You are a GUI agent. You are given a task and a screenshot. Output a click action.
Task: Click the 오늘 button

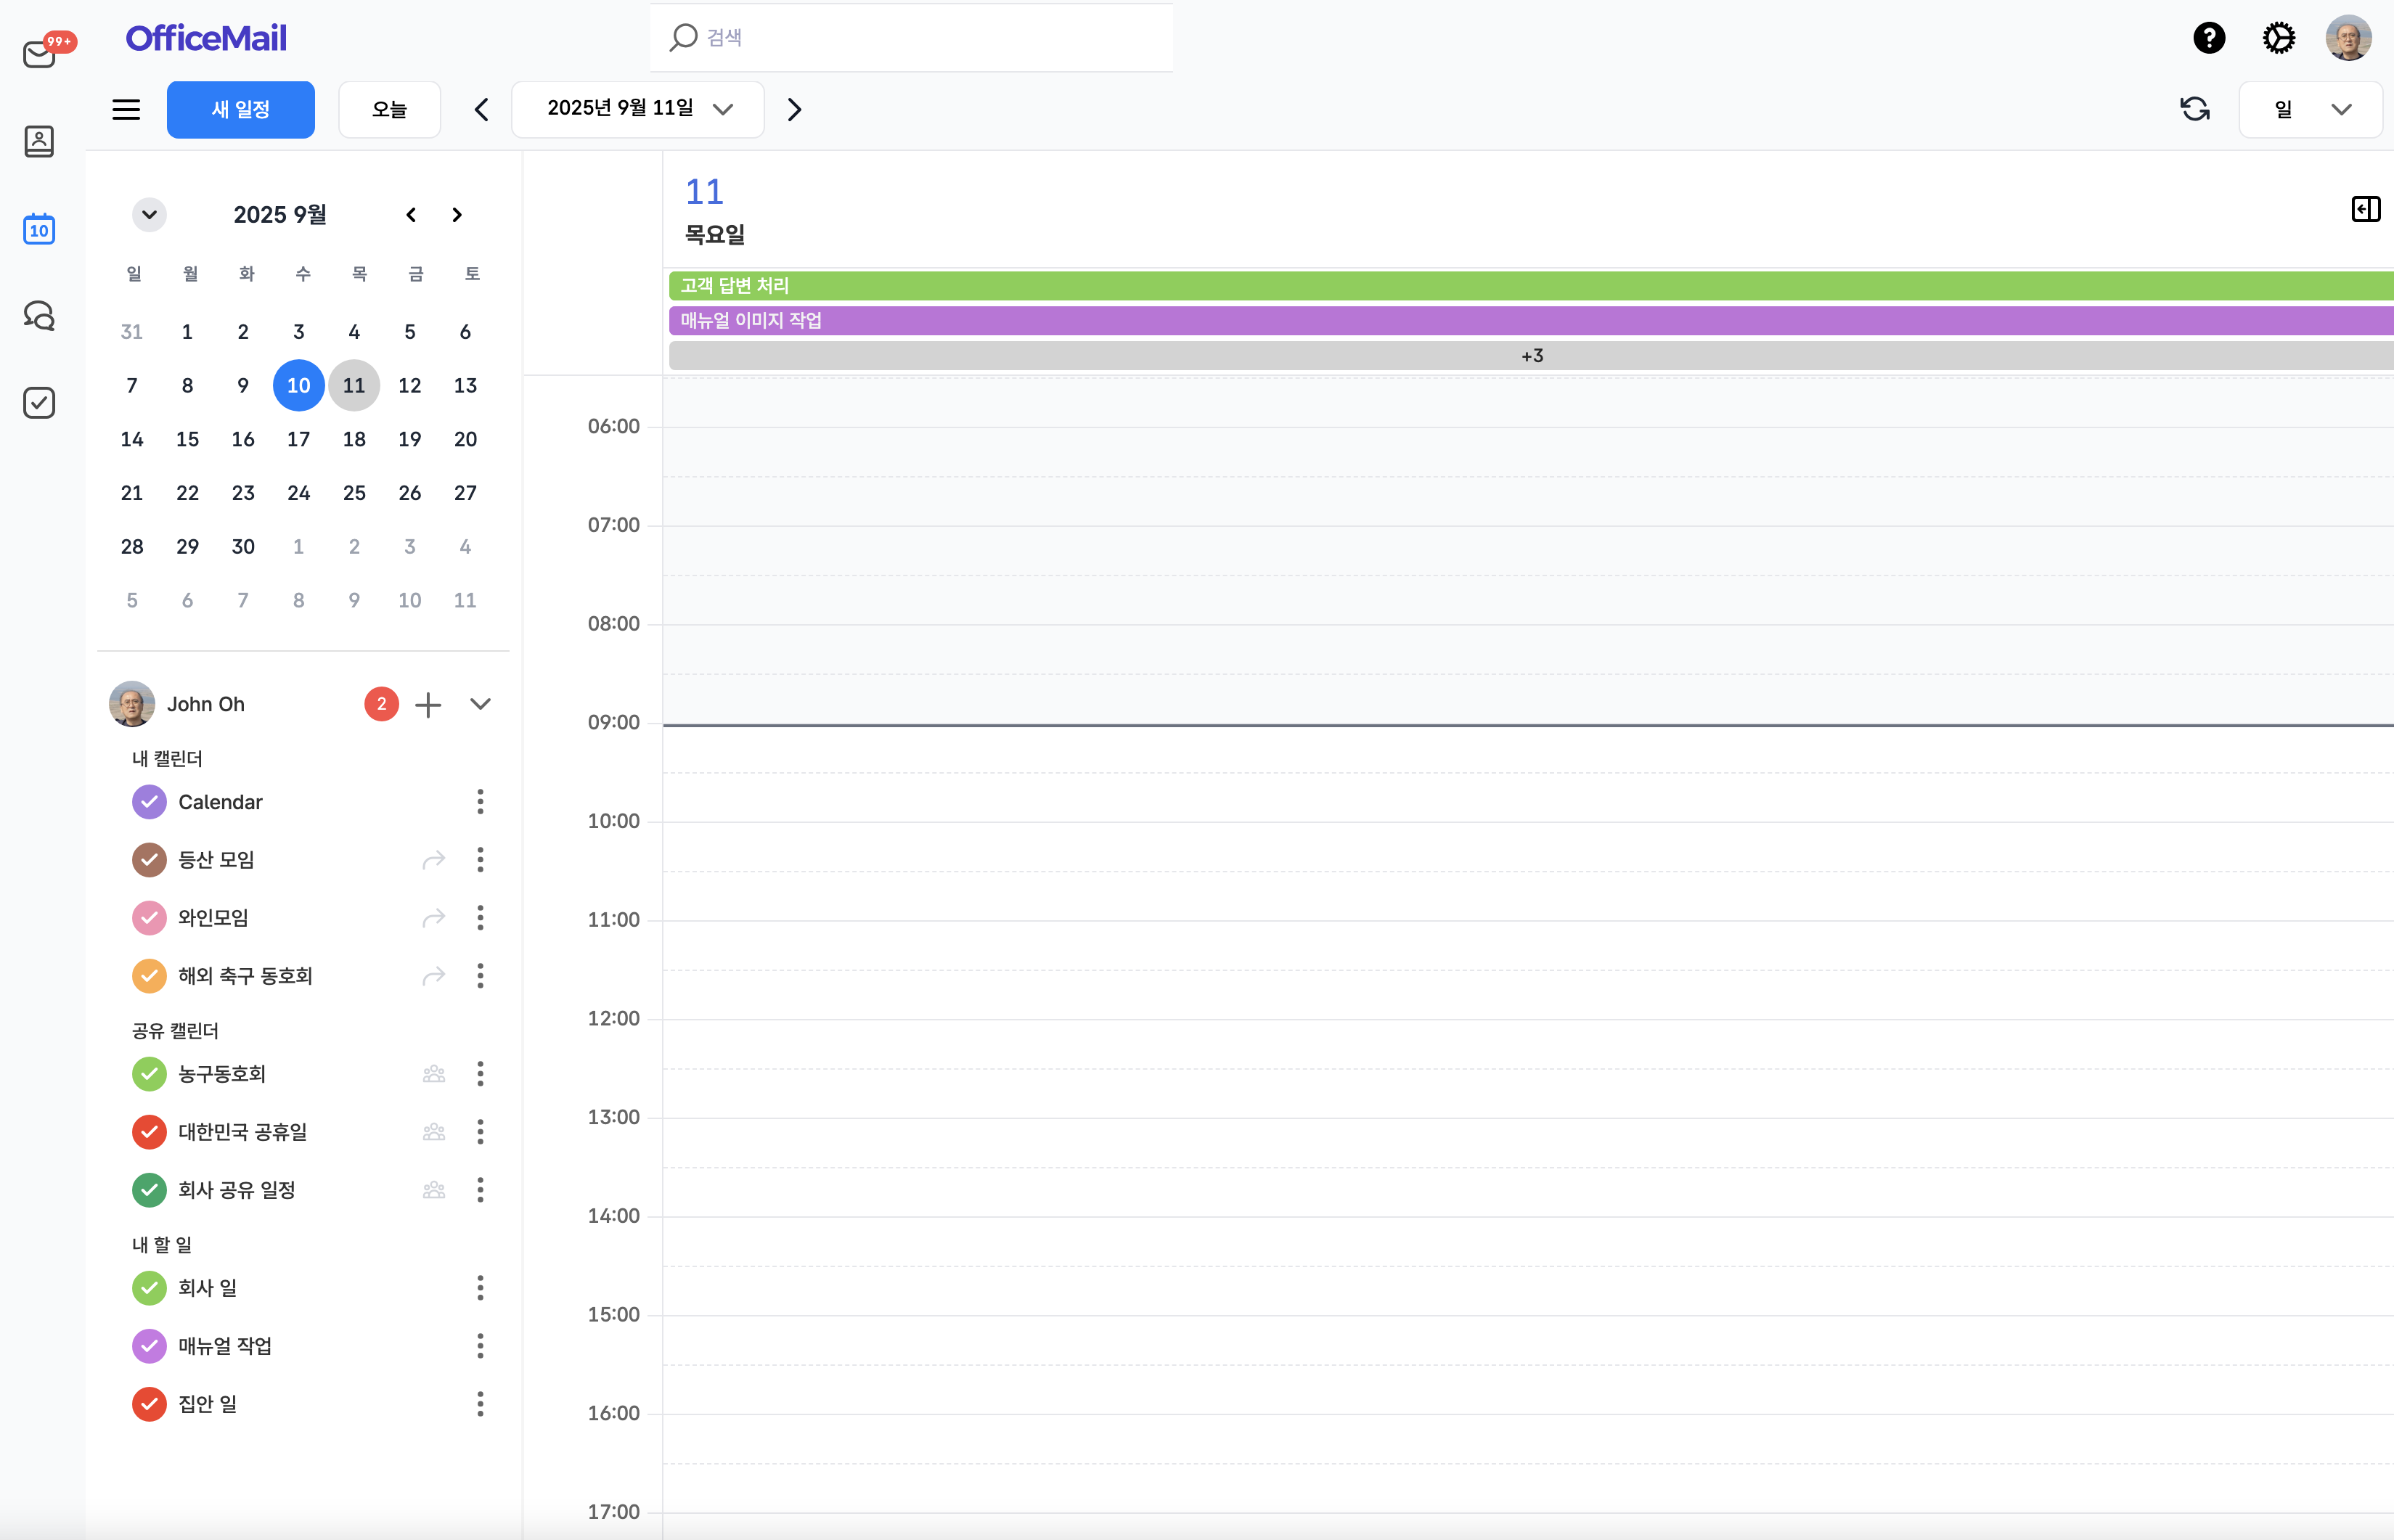point(389,109)
